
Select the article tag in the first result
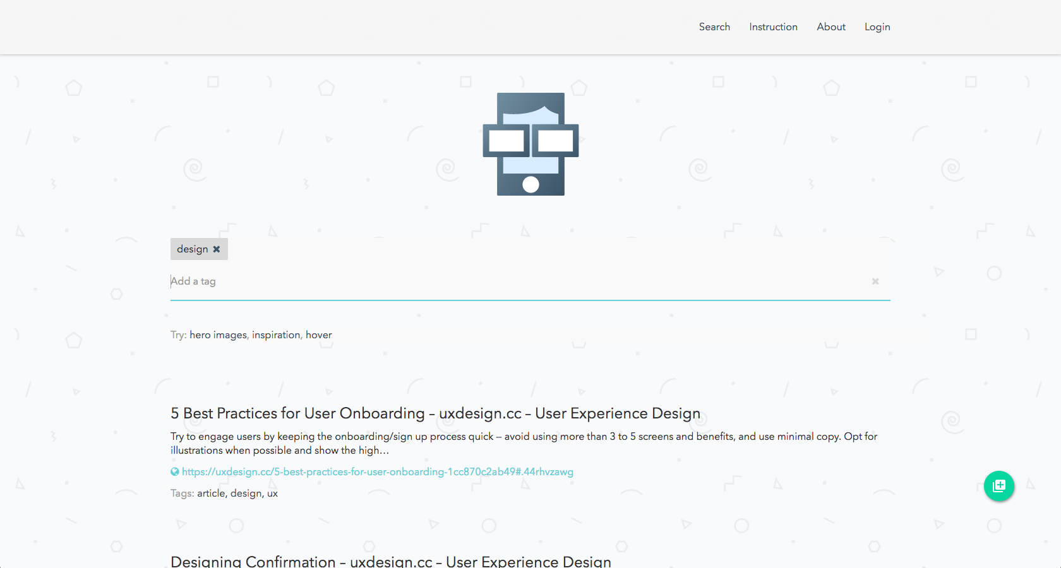[x=211, y=494]
